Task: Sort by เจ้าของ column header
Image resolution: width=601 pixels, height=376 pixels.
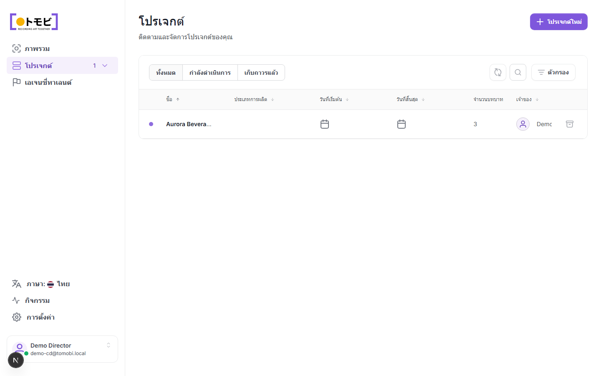Action: (x=528, y=99)
